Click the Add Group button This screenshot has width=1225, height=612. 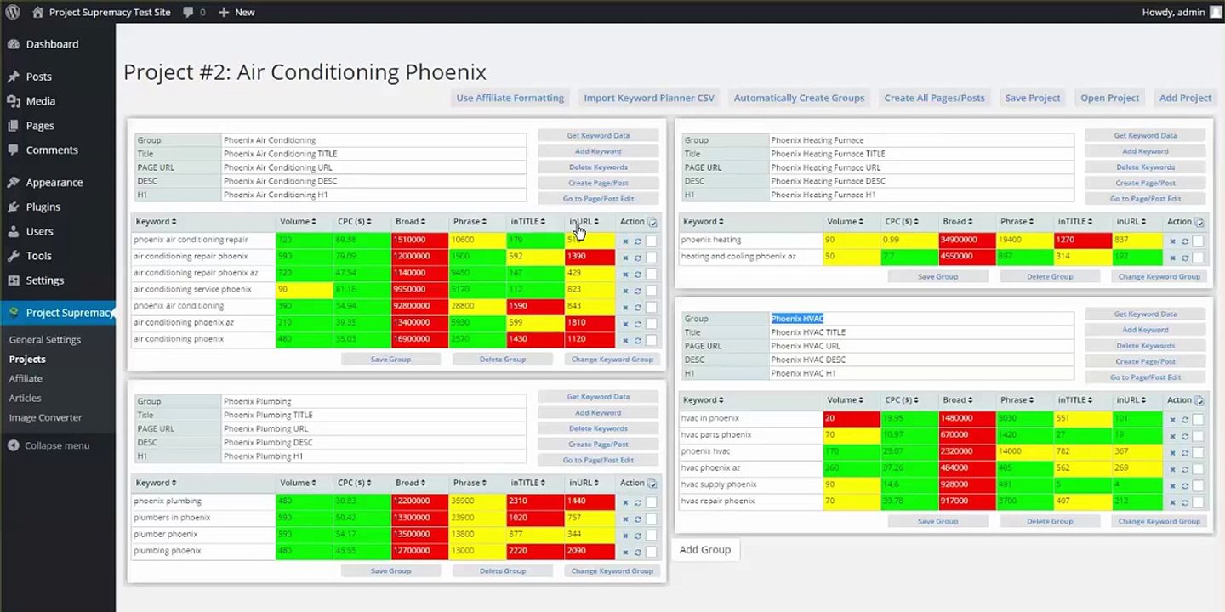705,550
